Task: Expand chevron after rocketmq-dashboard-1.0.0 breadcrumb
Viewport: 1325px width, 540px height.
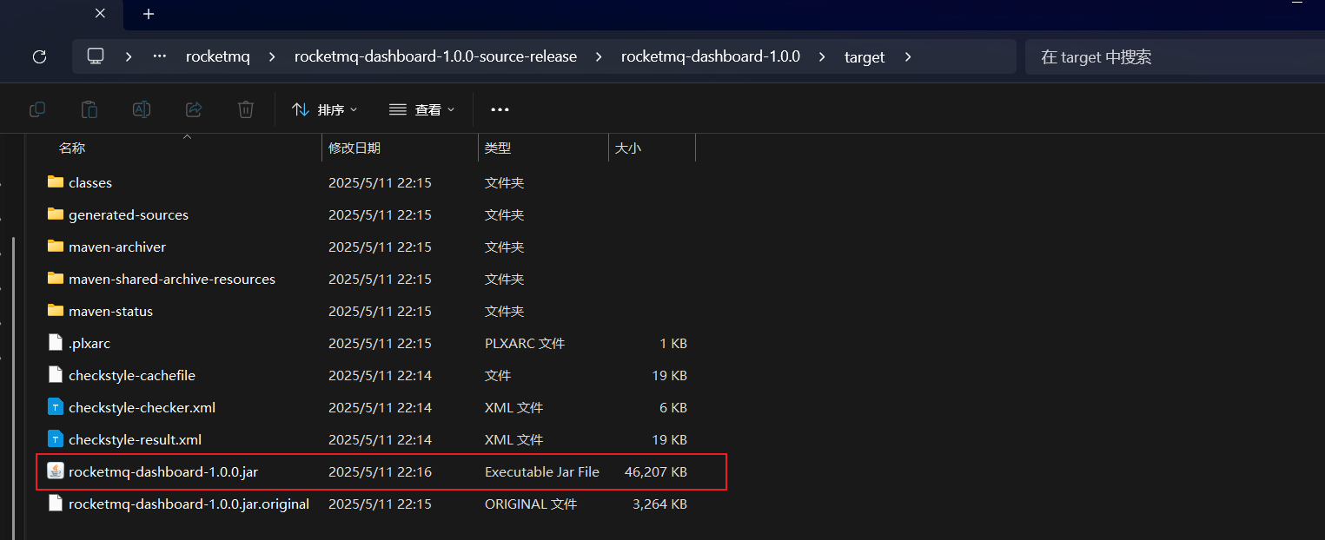Action: 823,56
